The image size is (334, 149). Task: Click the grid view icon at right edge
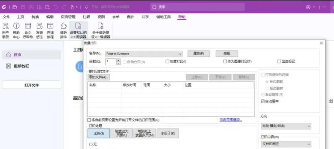[x=331, y=101]
